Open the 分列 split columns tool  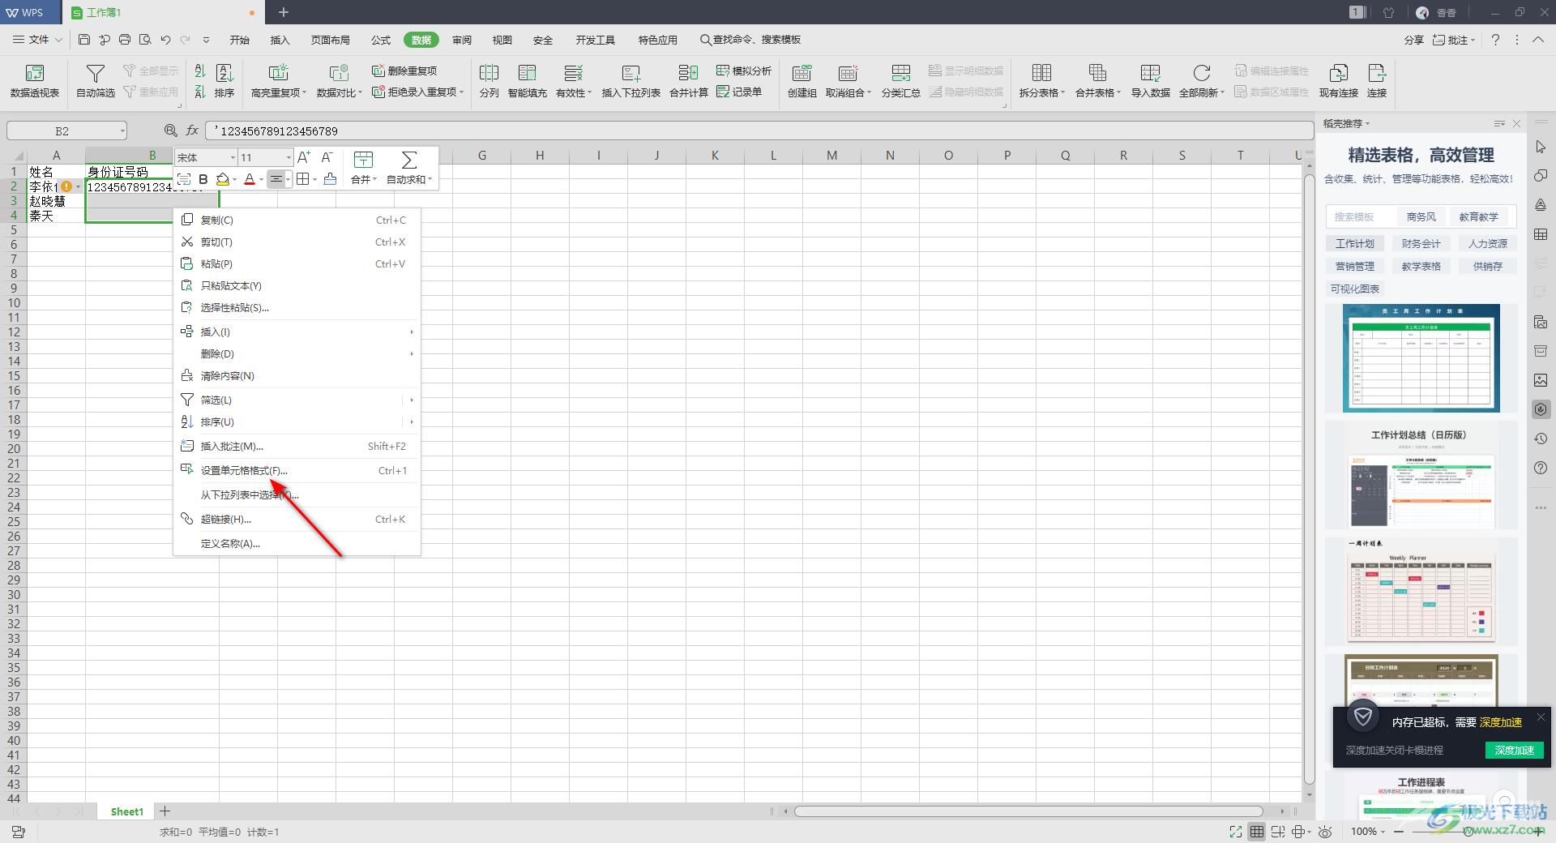489,81
